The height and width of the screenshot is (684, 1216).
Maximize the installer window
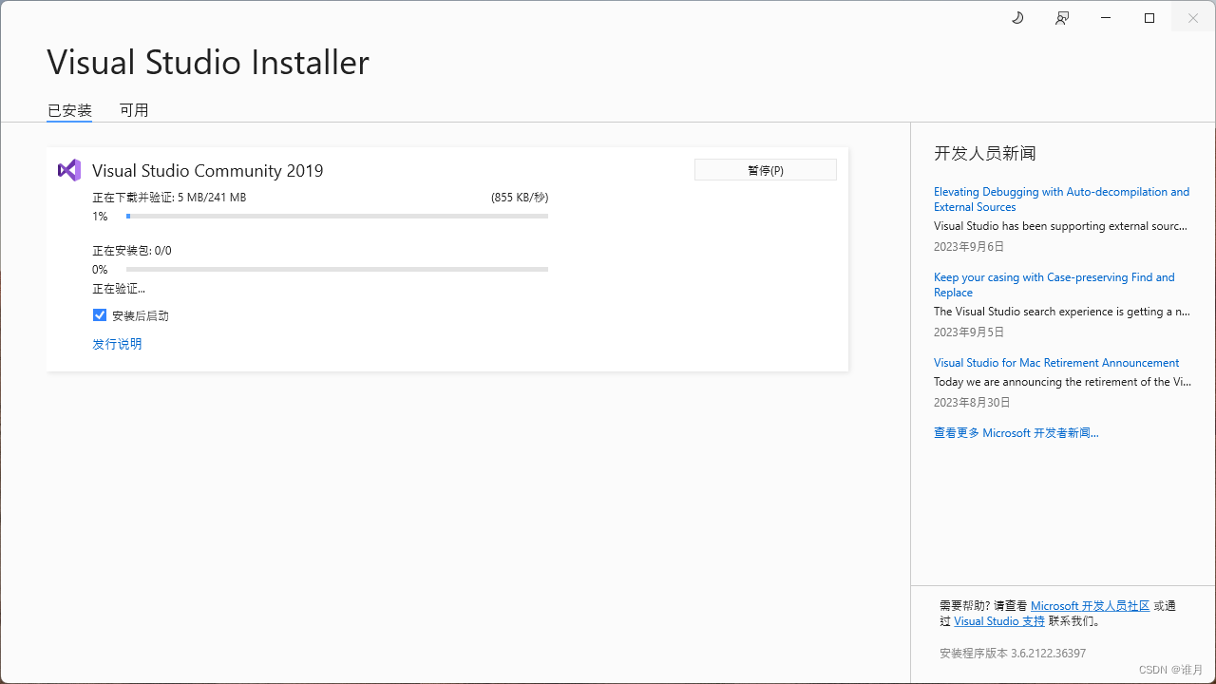pos(1149,18)
